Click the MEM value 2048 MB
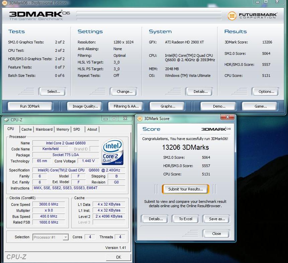The height and width of the screenshot is (263, 288). click(172, 69)
